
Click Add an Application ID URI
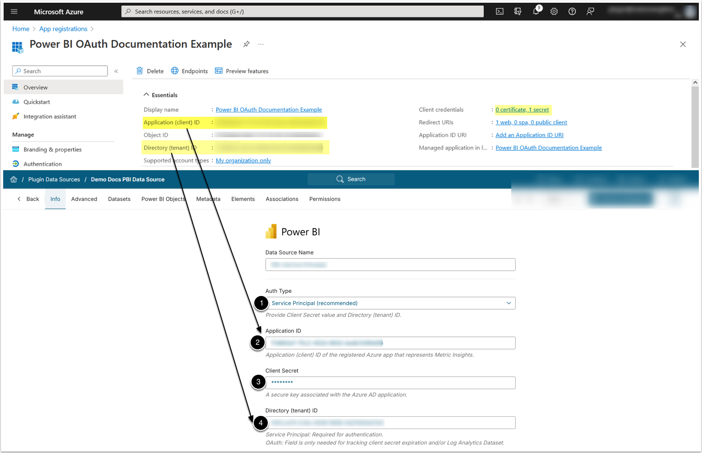(529, 135)
